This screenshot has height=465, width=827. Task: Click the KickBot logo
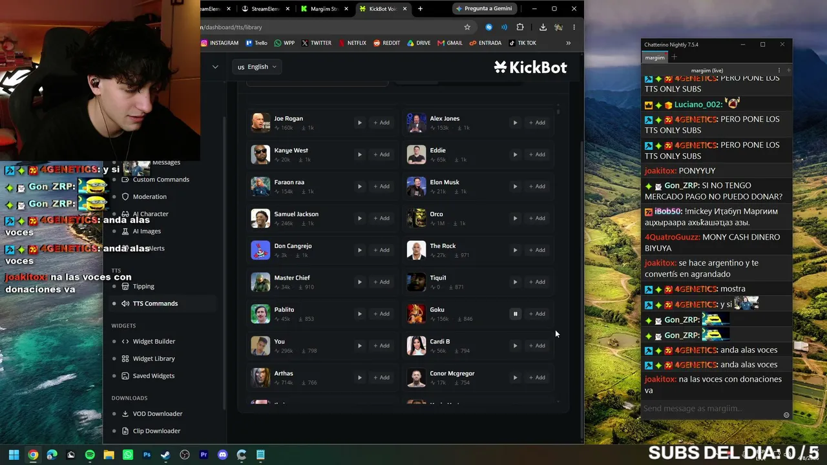pos(530,67)
